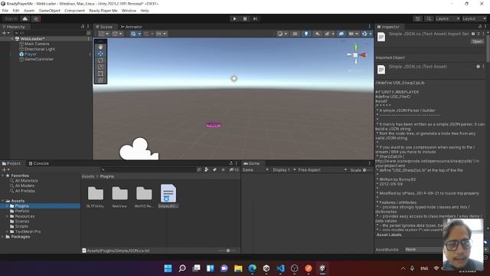Click the Sign in button
Viewport: 490px width, 276px height.
coord(11,18)
